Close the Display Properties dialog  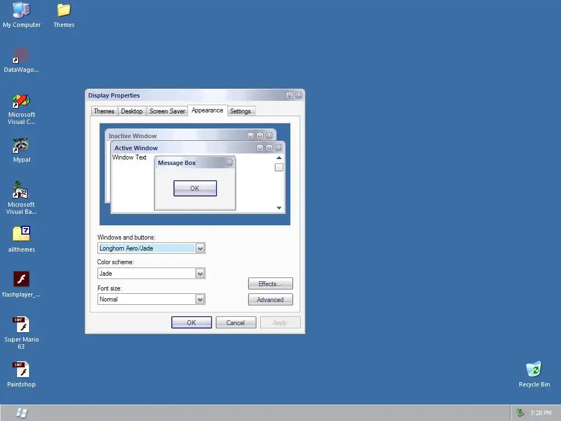click(299, 95)
